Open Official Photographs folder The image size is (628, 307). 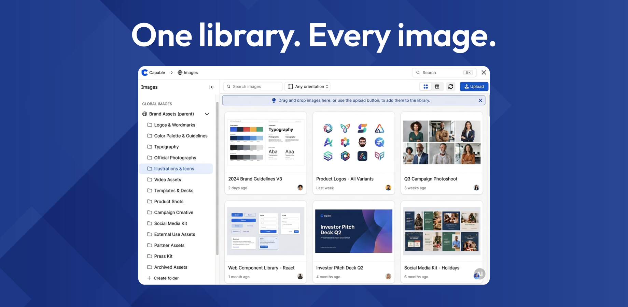point(176,158)
